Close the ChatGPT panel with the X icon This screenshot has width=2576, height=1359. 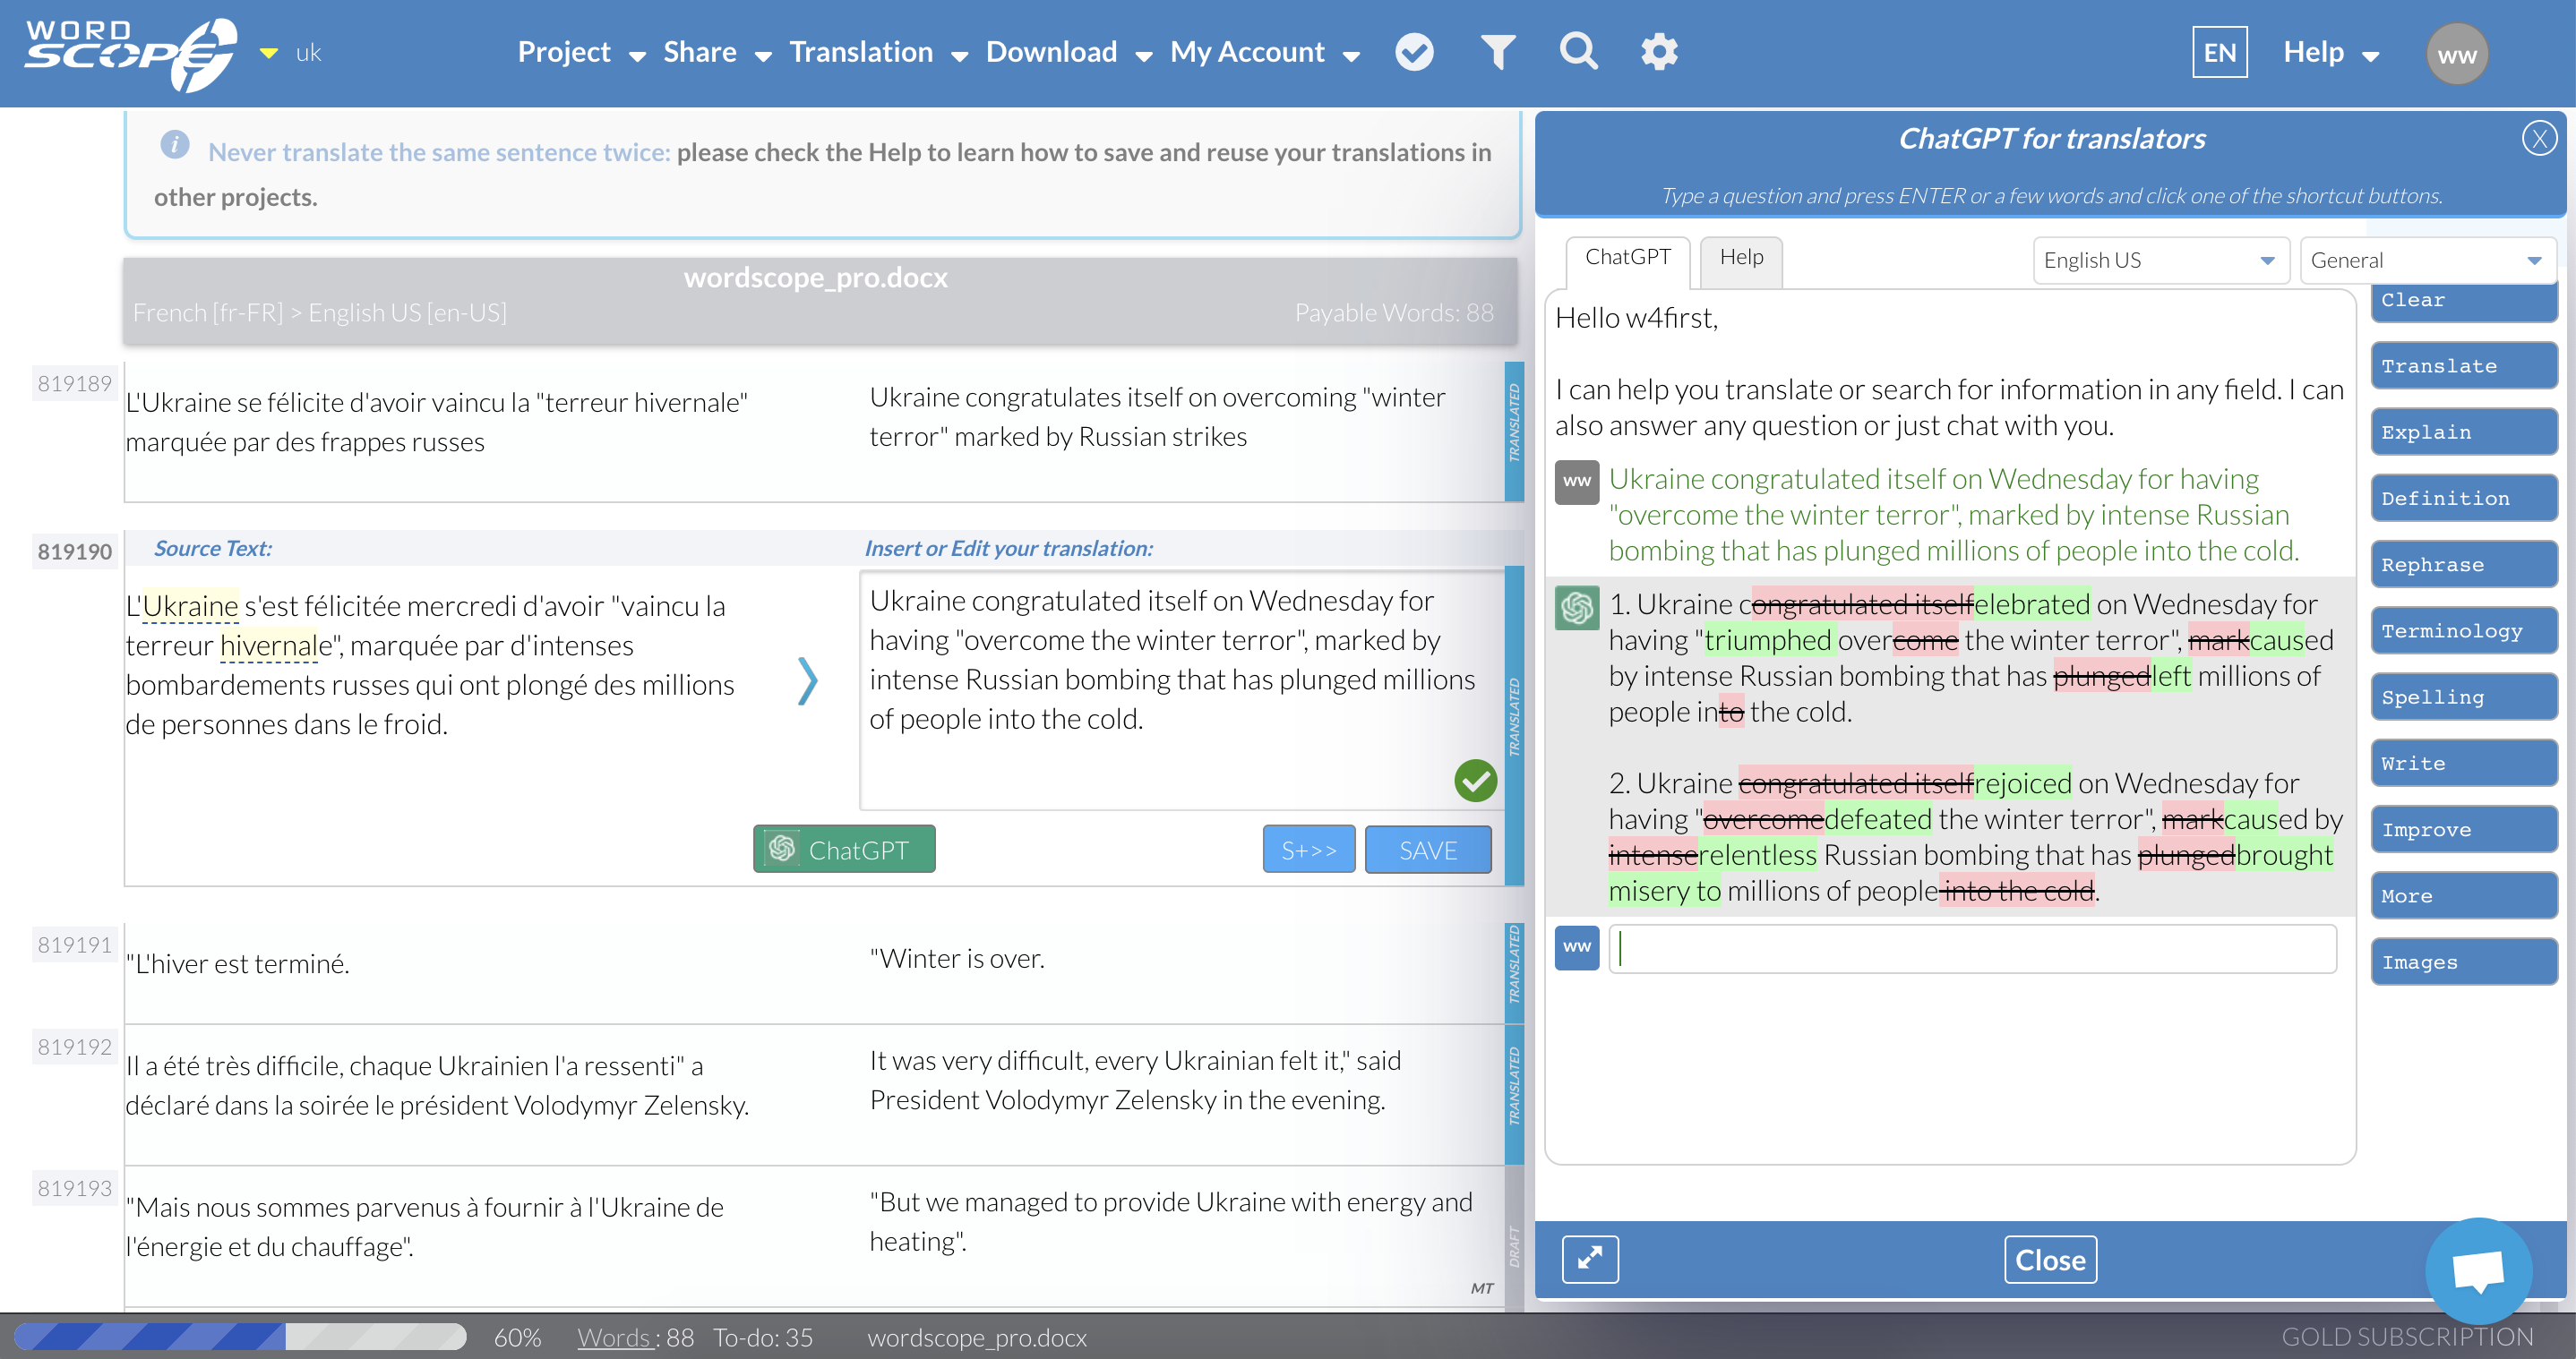[2539, 138]
